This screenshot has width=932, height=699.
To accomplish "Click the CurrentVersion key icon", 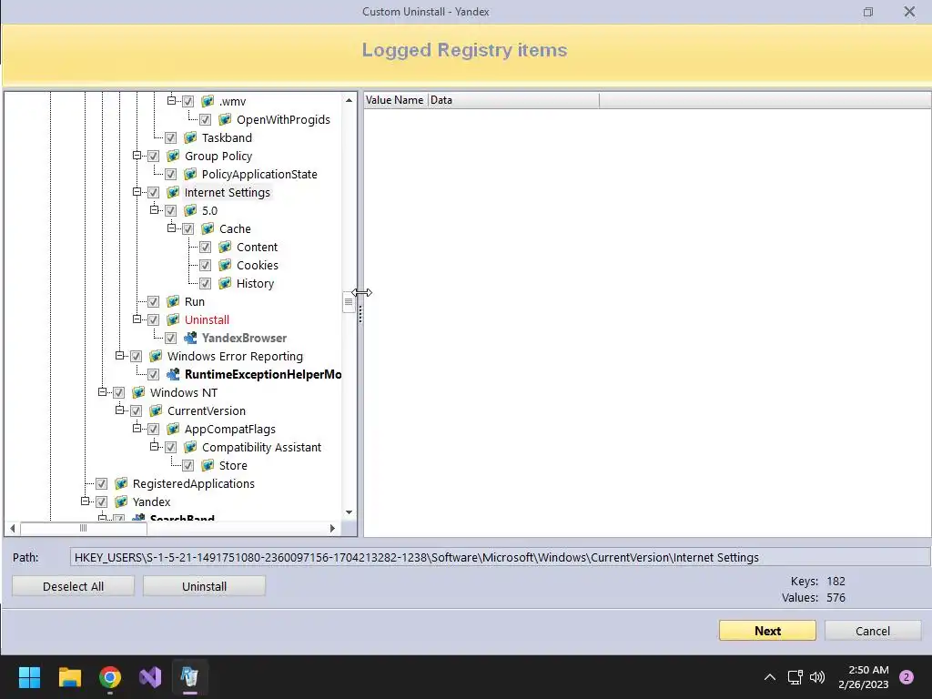I will pos(156,410).
